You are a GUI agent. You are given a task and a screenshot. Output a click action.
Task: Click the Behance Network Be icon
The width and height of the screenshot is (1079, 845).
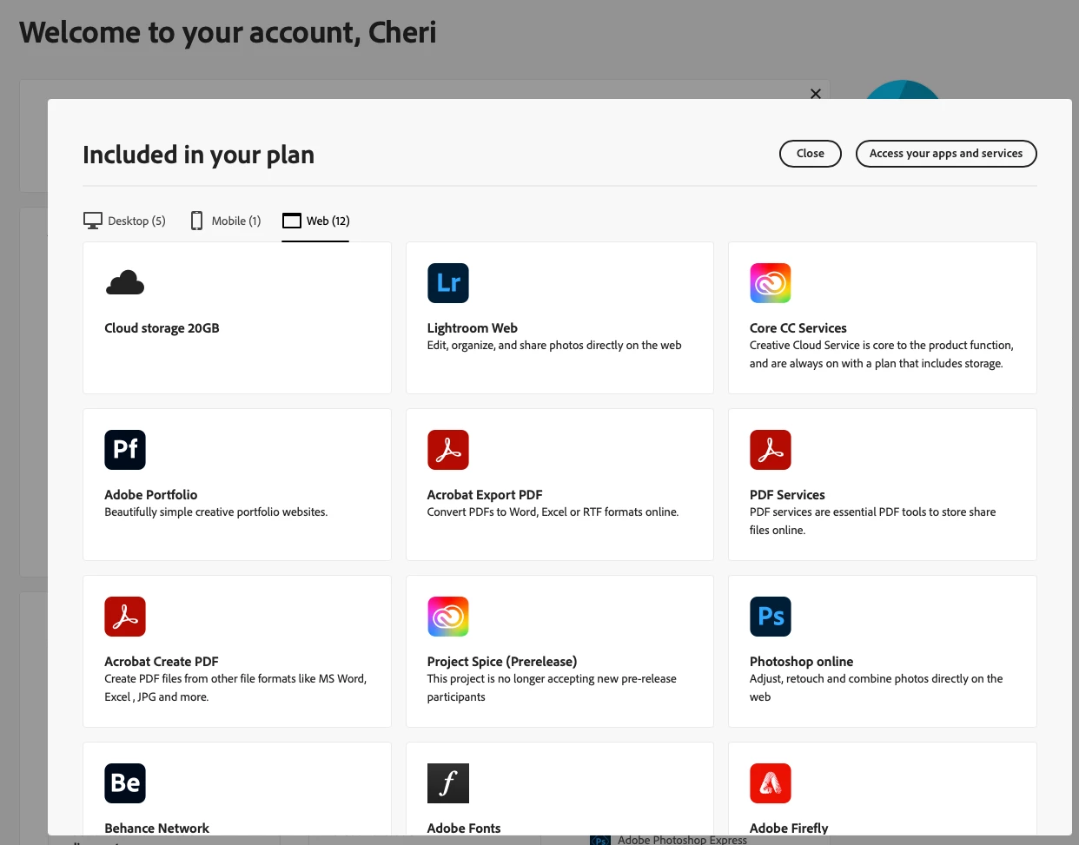125,783
